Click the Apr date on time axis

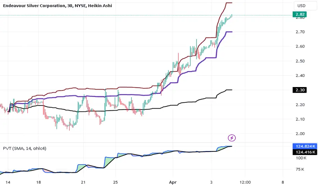click(173, 182)
